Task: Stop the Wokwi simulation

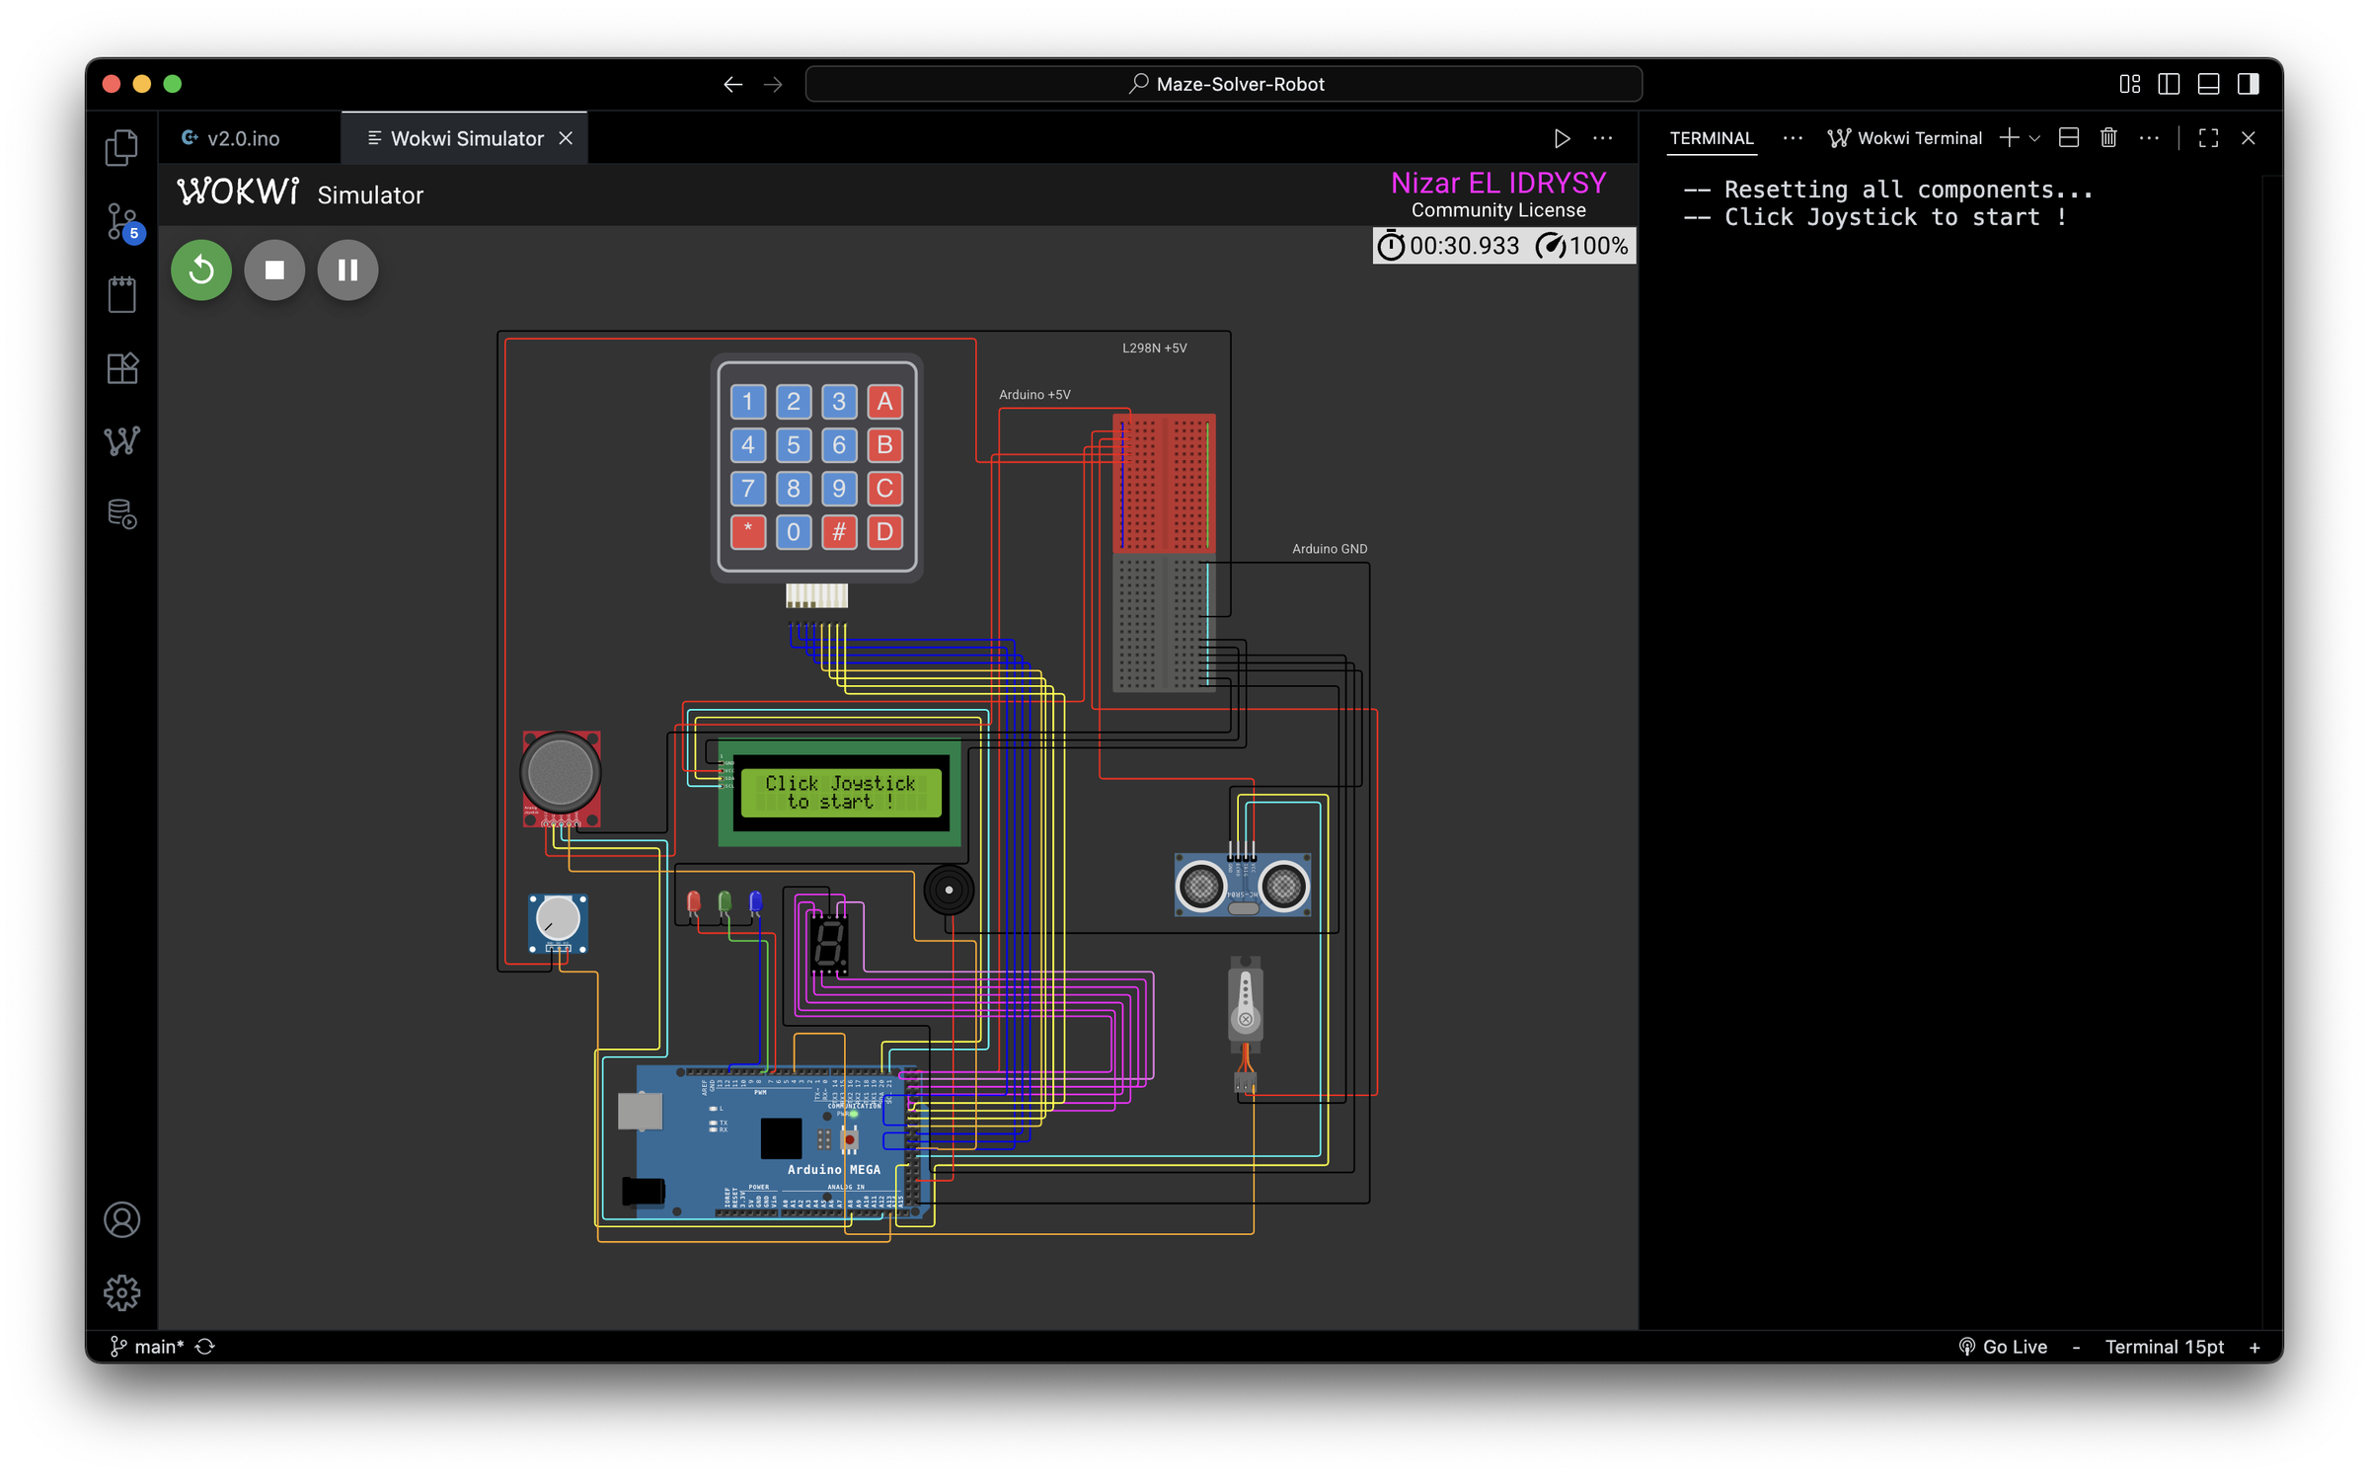Action: click(274, 270)
